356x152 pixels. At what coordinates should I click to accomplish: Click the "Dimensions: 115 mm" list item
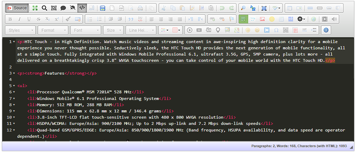[x=100, y=111]
